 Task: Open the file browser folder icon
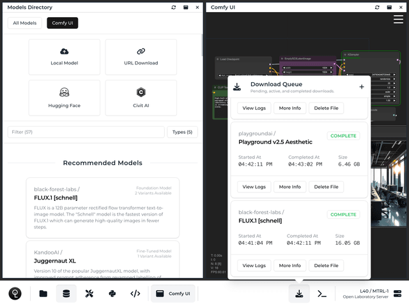pos(43,294)
